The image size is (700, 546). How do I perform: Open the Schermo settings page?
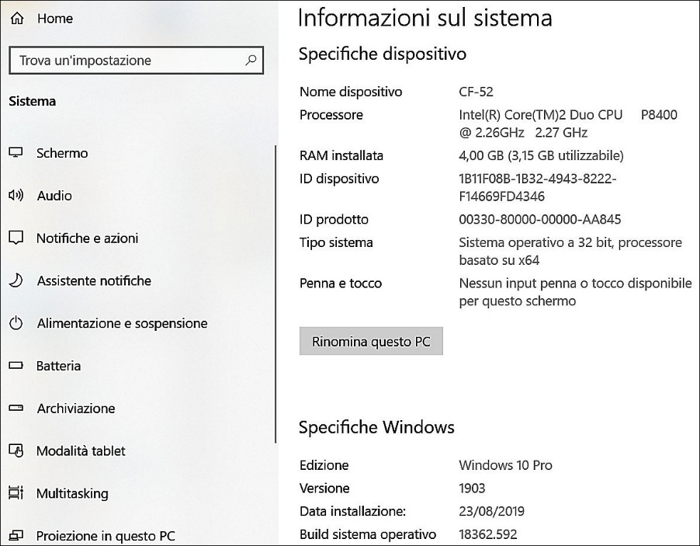[x=62, y=153]
